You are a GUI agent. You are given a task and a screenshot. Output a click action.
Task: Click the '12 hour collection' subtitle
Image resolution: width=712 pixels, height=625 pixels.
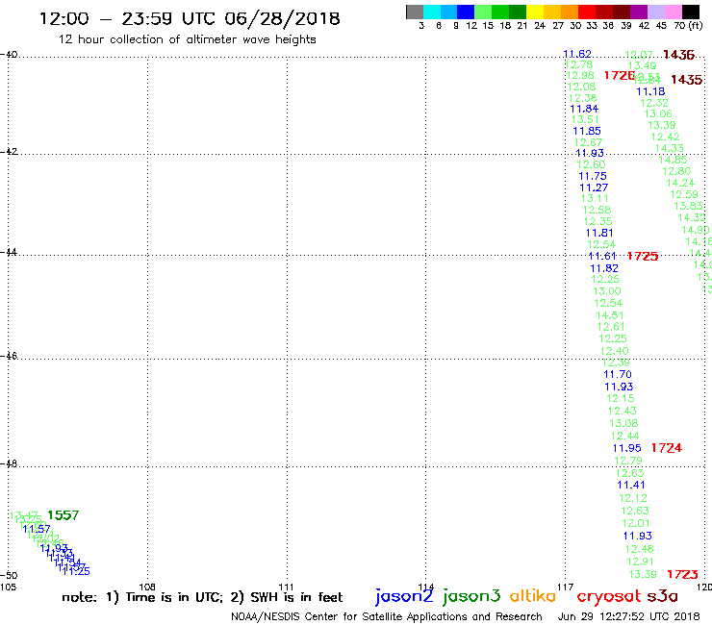coord(187,39)
